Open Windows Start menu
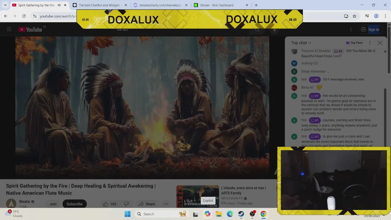Screen dimensions: 391x220 (x=128, y=214)
